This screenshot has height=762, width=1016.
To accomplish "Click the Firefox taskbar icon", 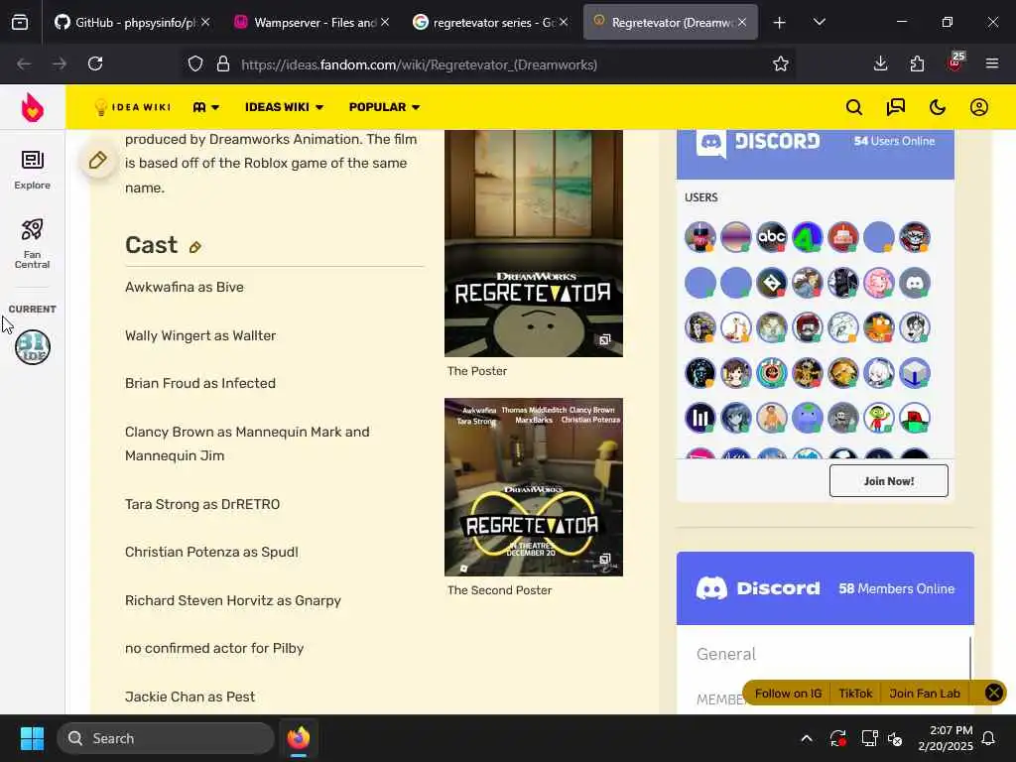I will pyautogui.click(x=298, y=738).
